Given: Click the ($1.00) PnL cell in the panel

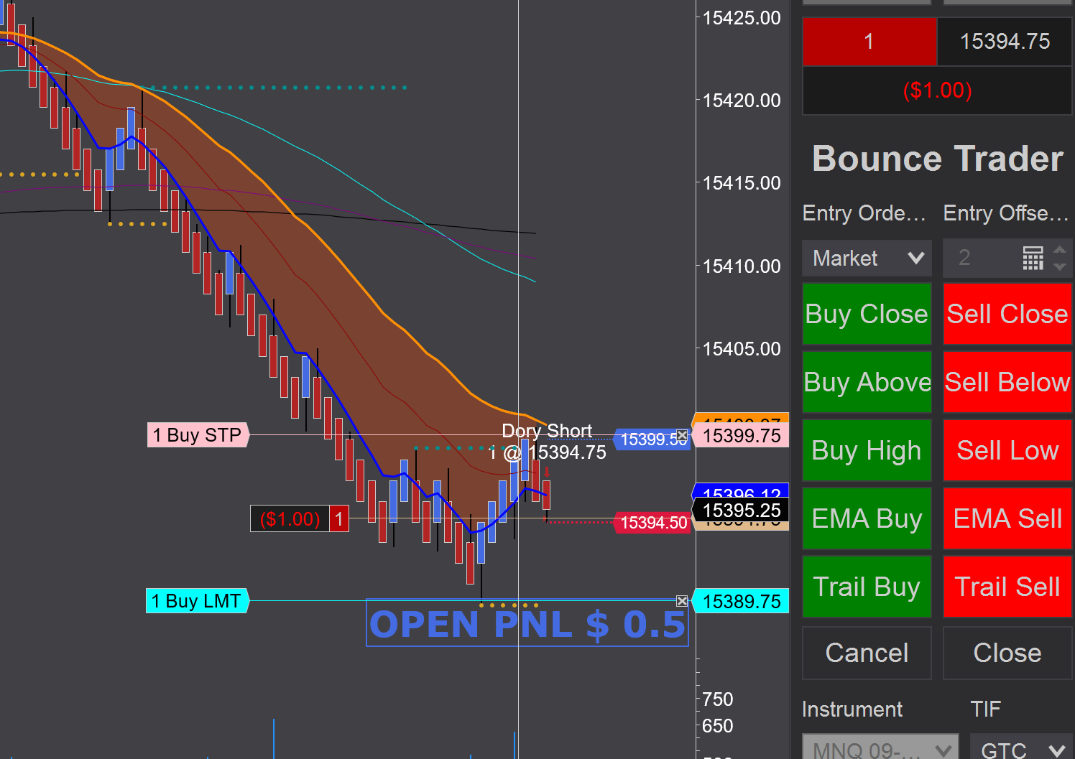Looking at the screenshot, I should (x=937, y=90).
